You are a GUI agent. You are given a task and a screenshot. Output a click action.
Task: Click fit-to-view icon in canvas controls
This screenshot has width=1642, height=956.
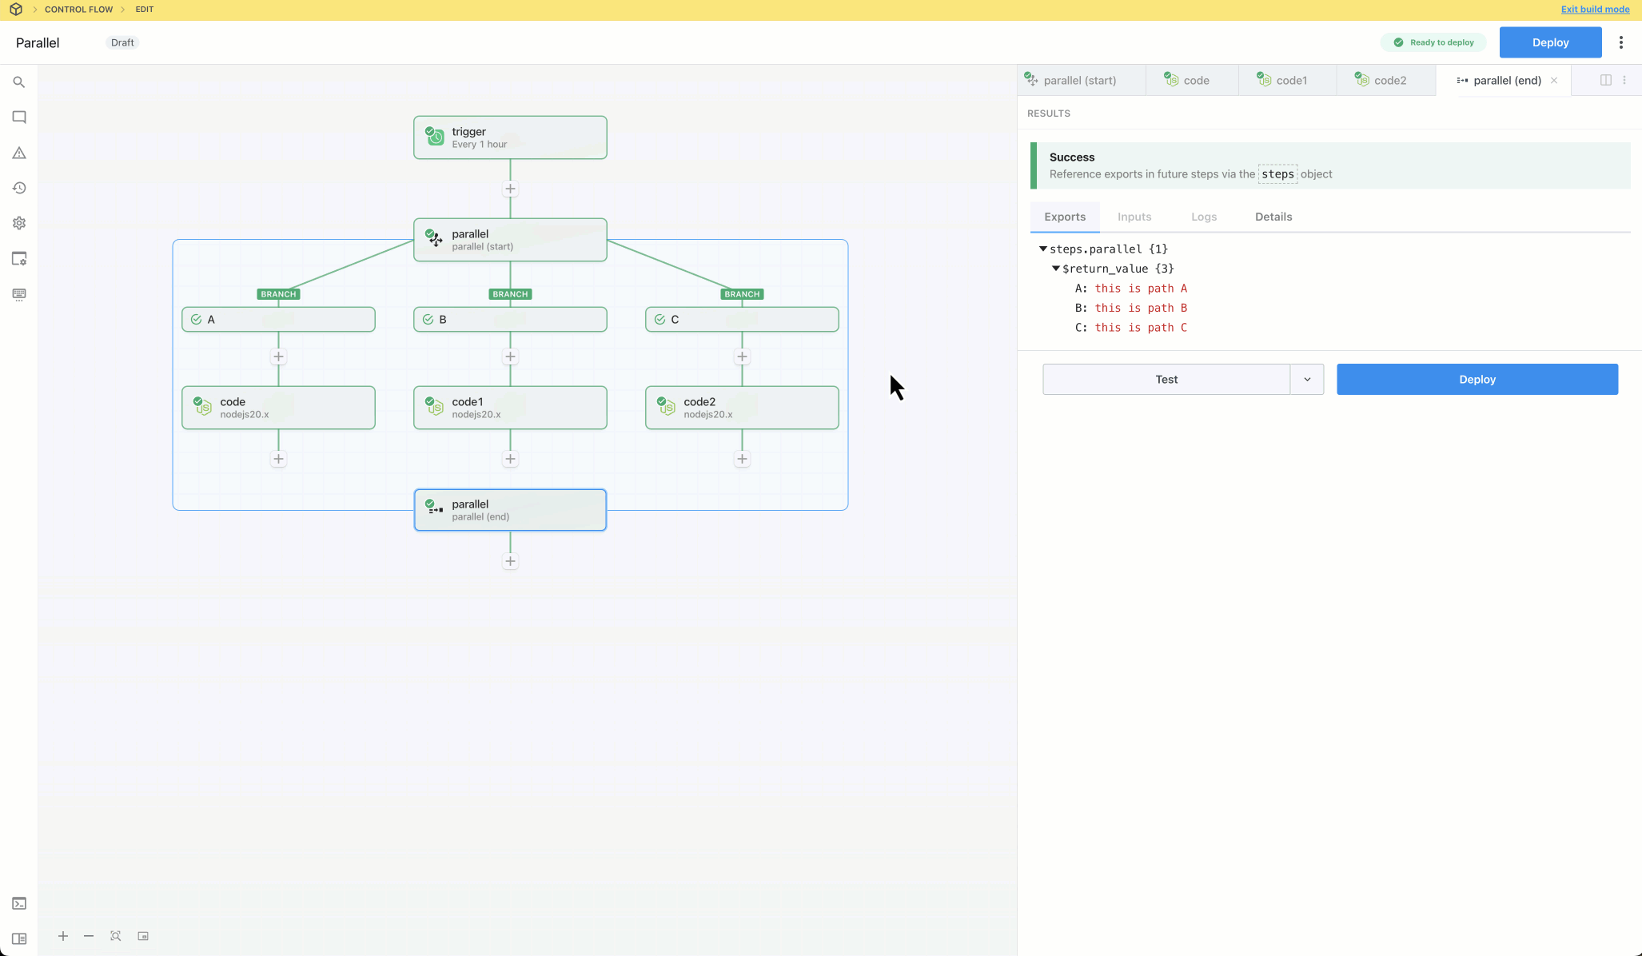point(116,936)
